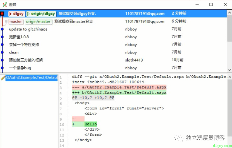This screenshot has width=232, height=148.
Task: Click the 7月前 date in 'clean' row
Action: pos(176,52)
